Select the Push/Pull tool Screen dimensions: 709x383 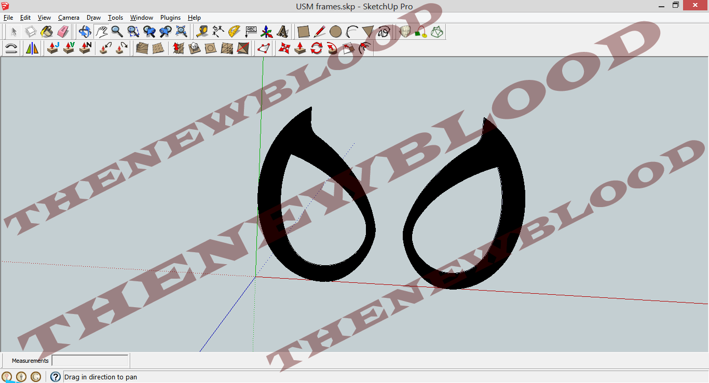coord(300,48)
